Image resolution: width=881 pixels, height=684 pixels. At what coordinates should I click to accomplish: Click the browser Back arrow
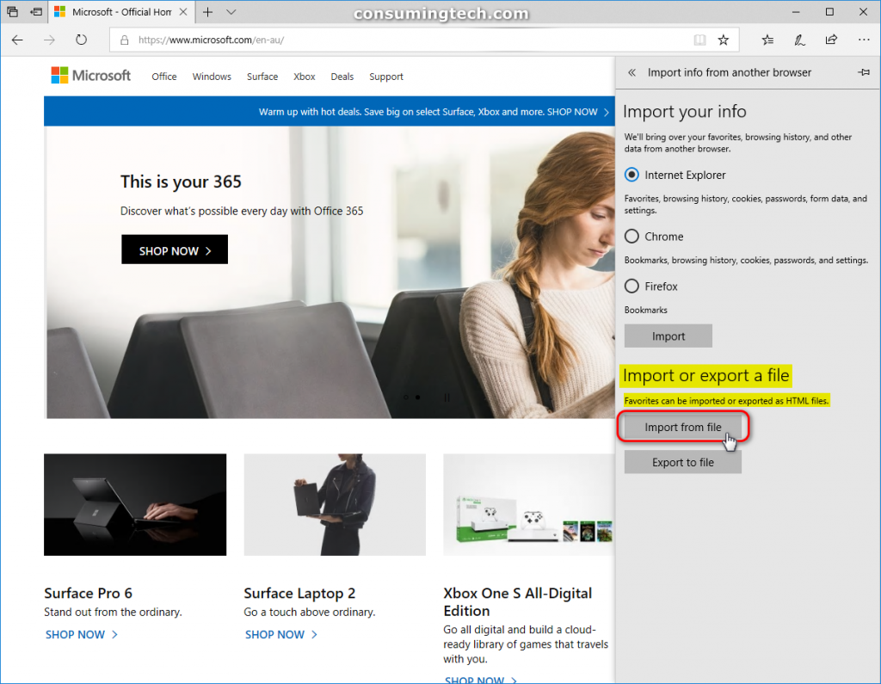tap(17, 40)
